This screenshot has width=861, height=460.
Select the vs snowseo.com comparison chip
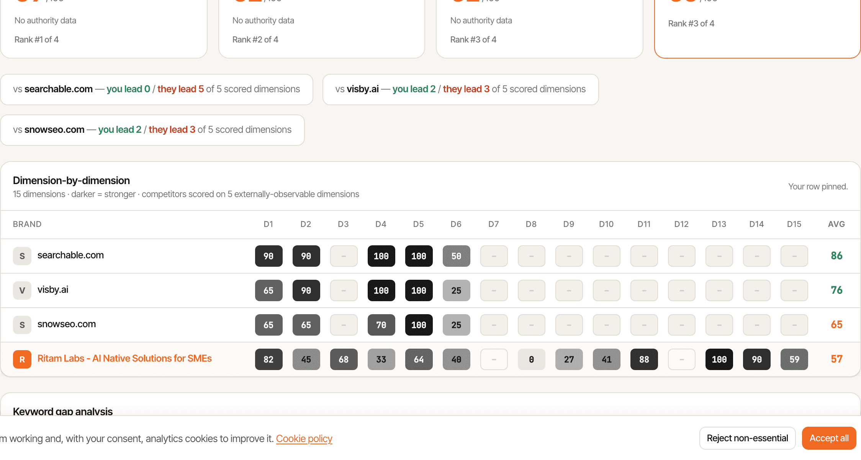click(x=152, y=130)
